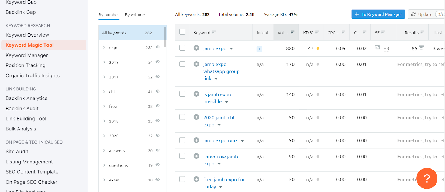The width and height of the screenshot is (445, 192).
Task: Expand the 'cbt' keyword group
Action: 104,91
